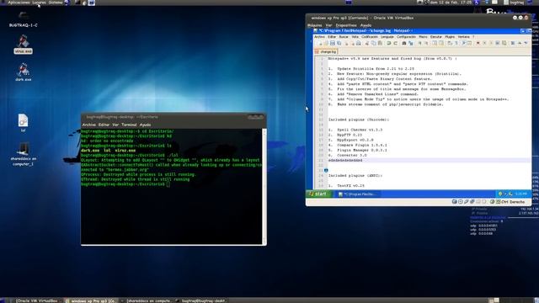Click XP system tray clock

pos(520,194)
